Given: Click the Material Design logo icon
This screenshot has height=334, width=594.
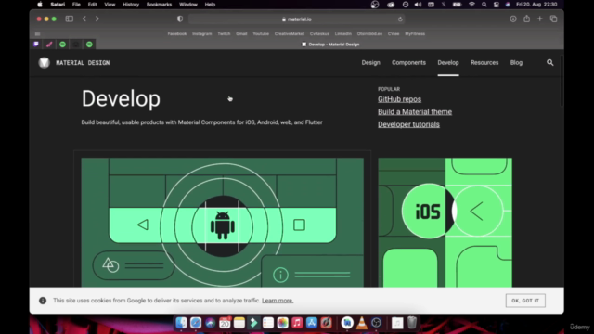Looking at the screenshot, I should tap(44, 62).
